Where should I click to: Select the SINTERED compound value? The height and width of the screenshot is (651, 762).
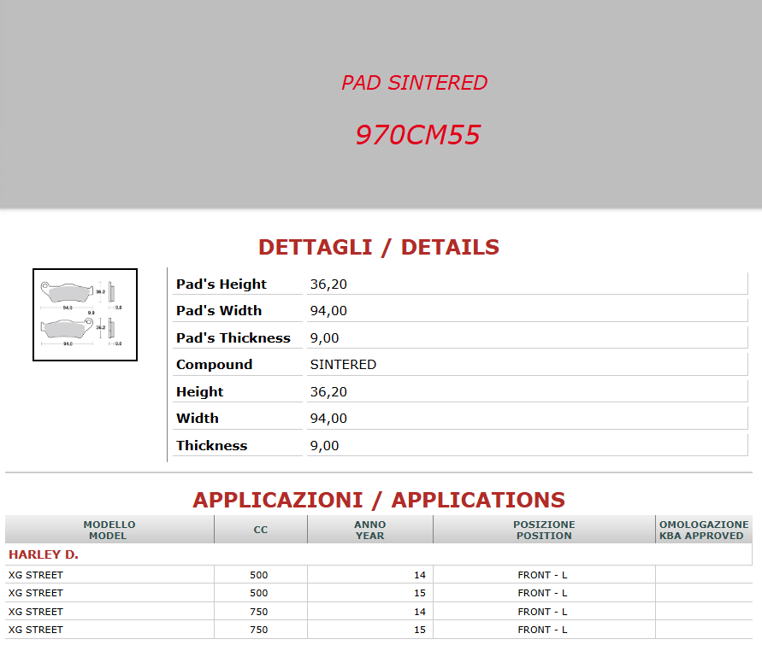pos(343,365)
